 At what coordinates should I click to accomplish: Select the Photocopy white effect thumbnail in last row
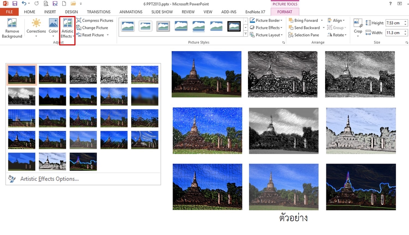click(x=52, y=161)
